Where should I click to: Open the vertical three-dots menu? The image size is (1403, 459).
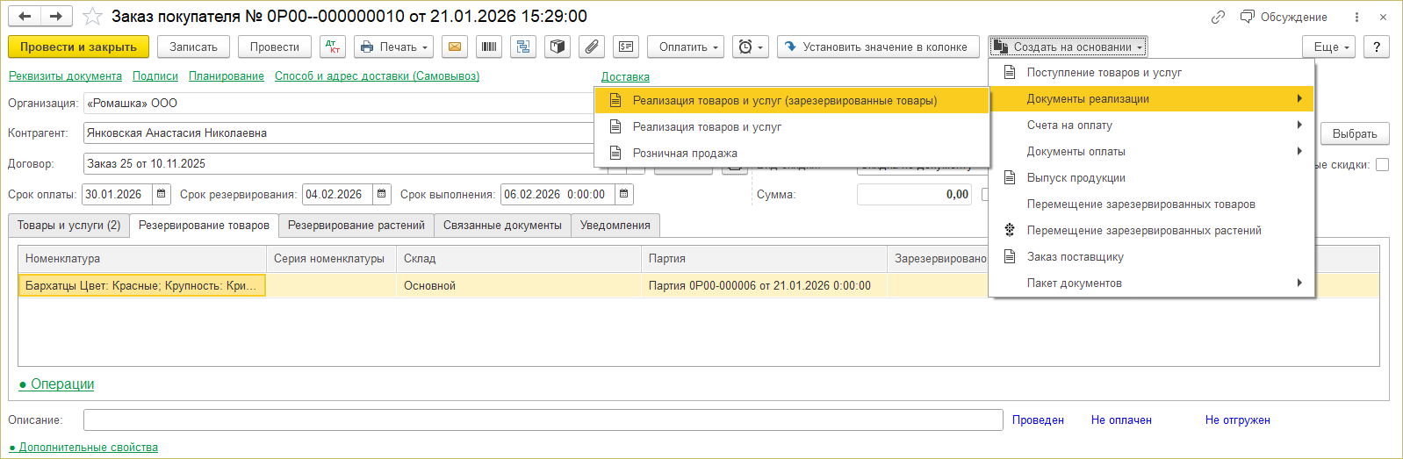pos(1356,17)
